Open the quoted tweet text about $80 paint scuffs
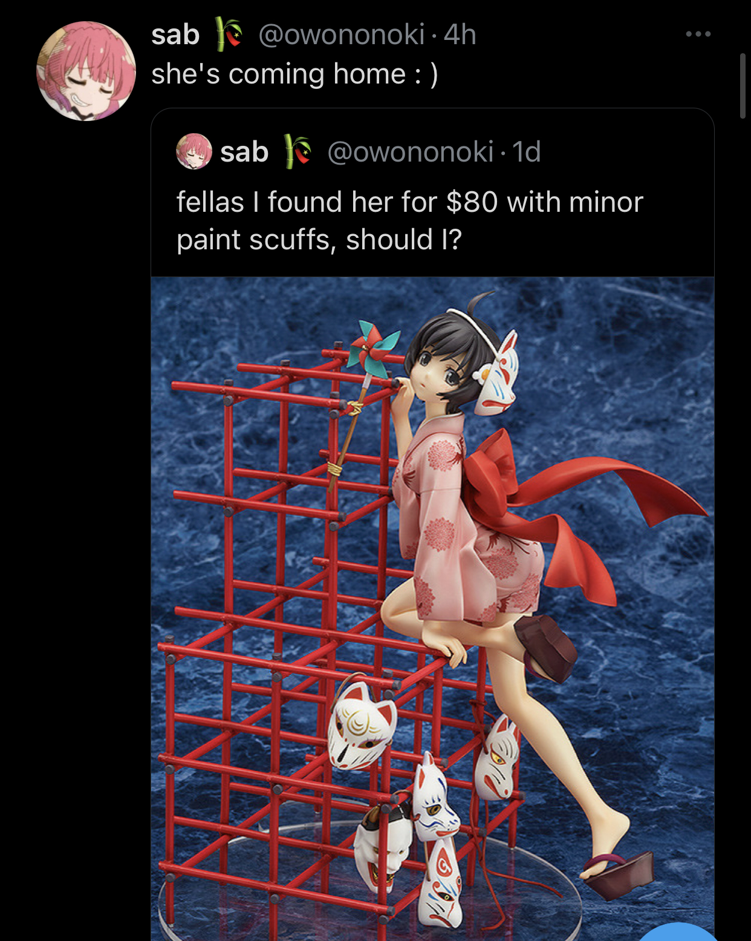751x941 pixels. [409, 221]
